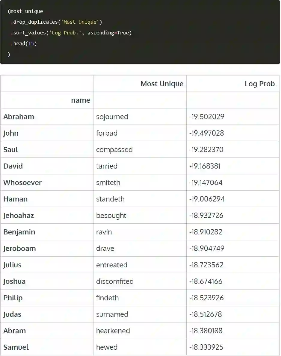The width and height of the screenshot is (281, 356).
Task: Select the value -19.497028
Action: (x=206, y=133)
